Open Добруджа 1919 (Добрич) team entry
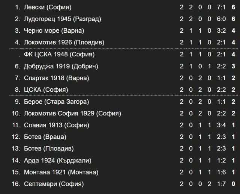This screenshot has height=194, width=240. click(x=61, y=66)
